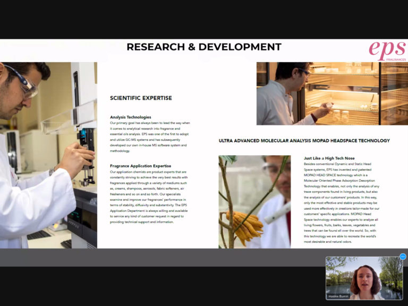This screenshot has width=408, height=306.
Task: Click the Just Like a High Tech Nose subheading
Action: tap(329, 158)
